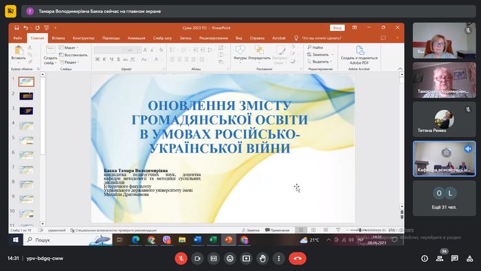Select slide 5 thumbnail
Viewport: 481px width, 271px height.
[x=26, y=140]
